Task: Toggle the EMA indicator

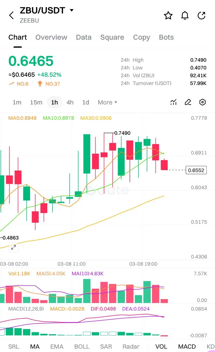Action: tap(57, 347)
